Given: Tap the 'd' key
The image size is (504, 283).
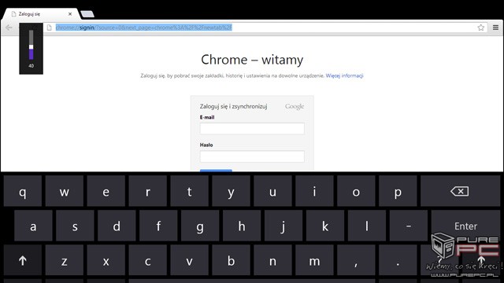Looking at the screenshot, I should click(117, 226).
